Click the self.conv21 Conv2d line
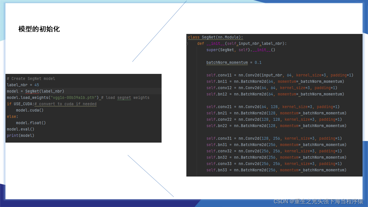The height and width of the screenshot is (207, 368). 273,107
